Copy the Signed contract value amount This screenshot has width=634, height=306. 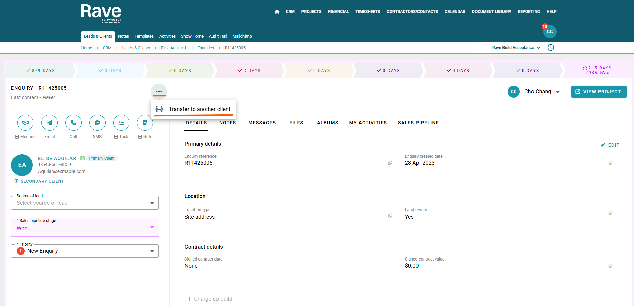(x=610, y=266)
